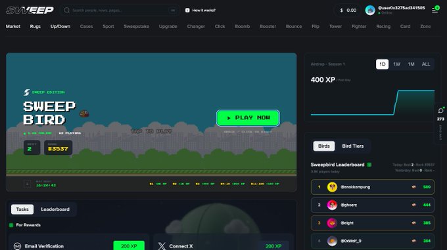Click the X logo beside Connect X
Viewport: 447px width, 250px height.
pyautogui.click(x=162, y=246)
